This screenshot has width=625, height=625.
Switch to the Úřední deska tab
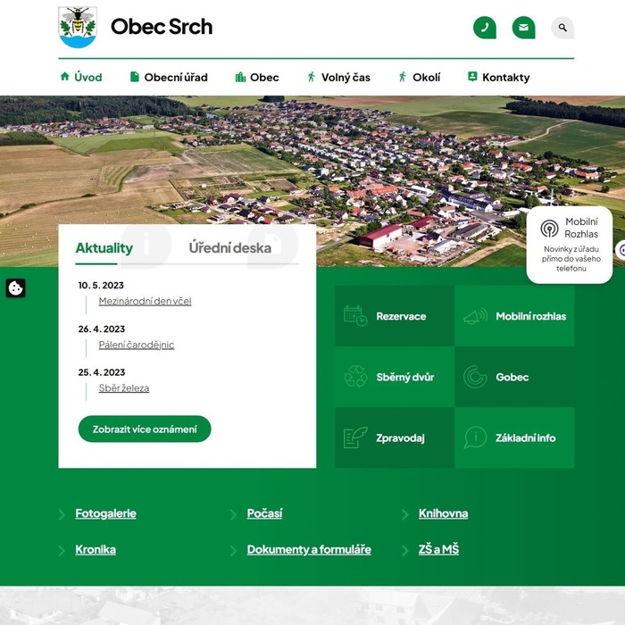click(x=230, y=248)
